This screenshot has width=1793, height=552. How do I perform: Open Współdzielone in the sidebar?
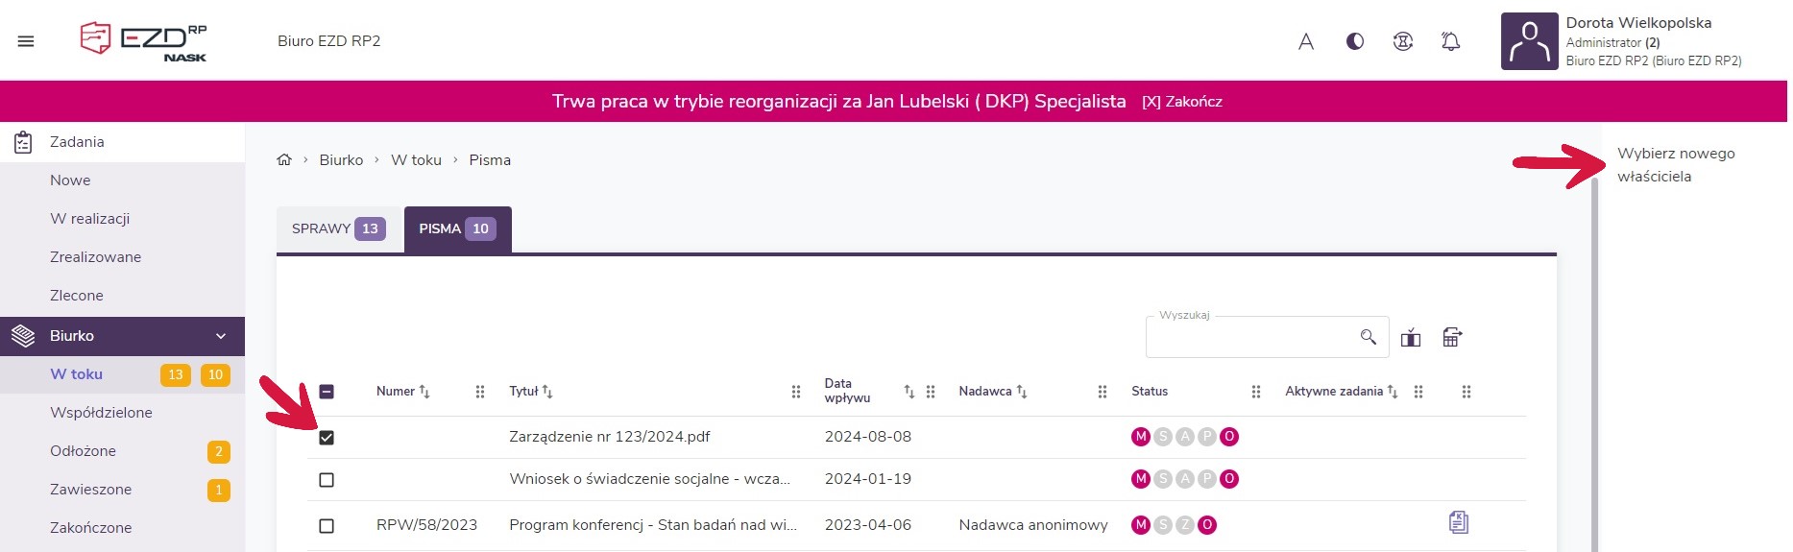[101, 413]
